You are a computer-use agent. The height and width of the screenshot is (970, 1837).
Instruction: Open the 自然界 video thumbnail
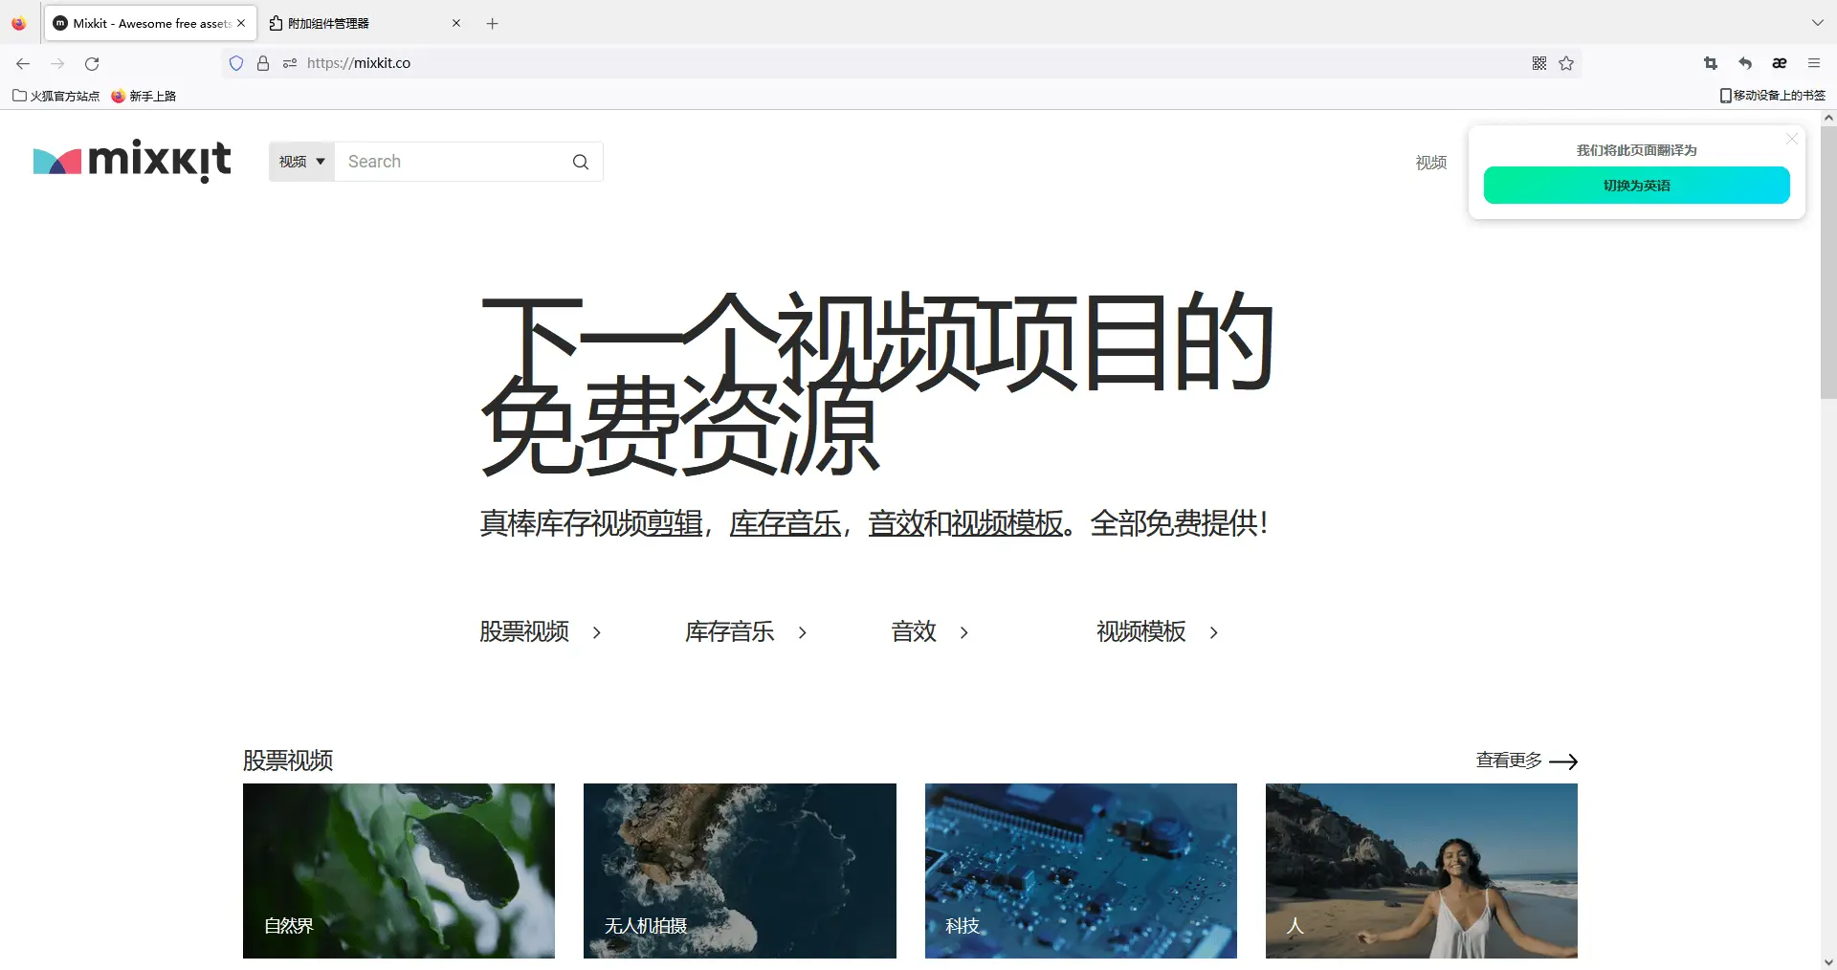pos(399,871)
